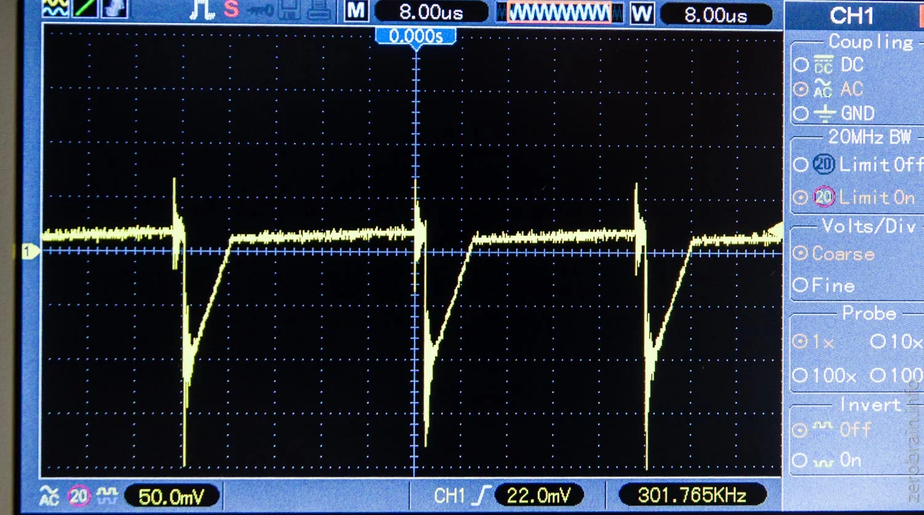Viewport: 924px width, 515px height.
Task: Click the M main timebase box
Action: [x=356, y=11]
